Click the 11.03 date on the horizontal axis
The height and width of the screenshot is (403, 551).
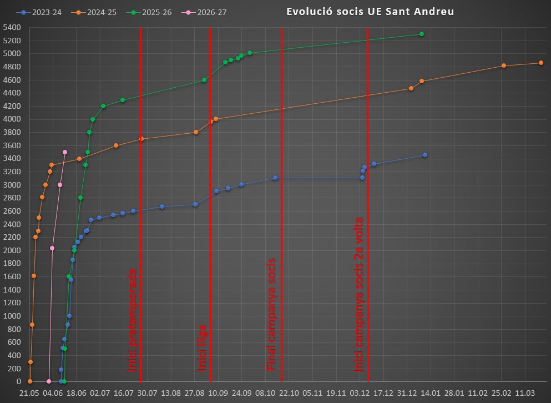coord(525,393)
